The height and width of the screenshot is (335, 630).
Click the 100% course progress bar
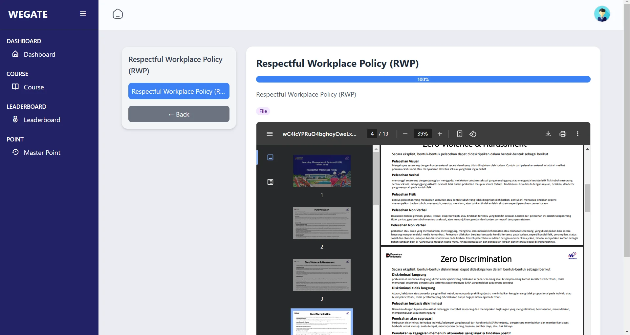tap(423, 80)
